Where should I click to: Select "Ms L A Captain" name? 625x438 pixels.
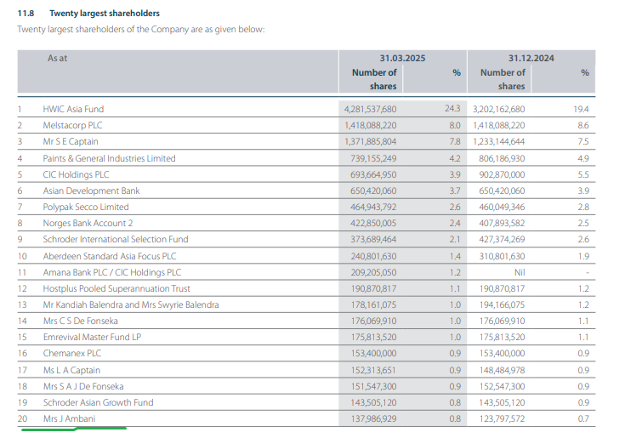click(x=71, y=370)
